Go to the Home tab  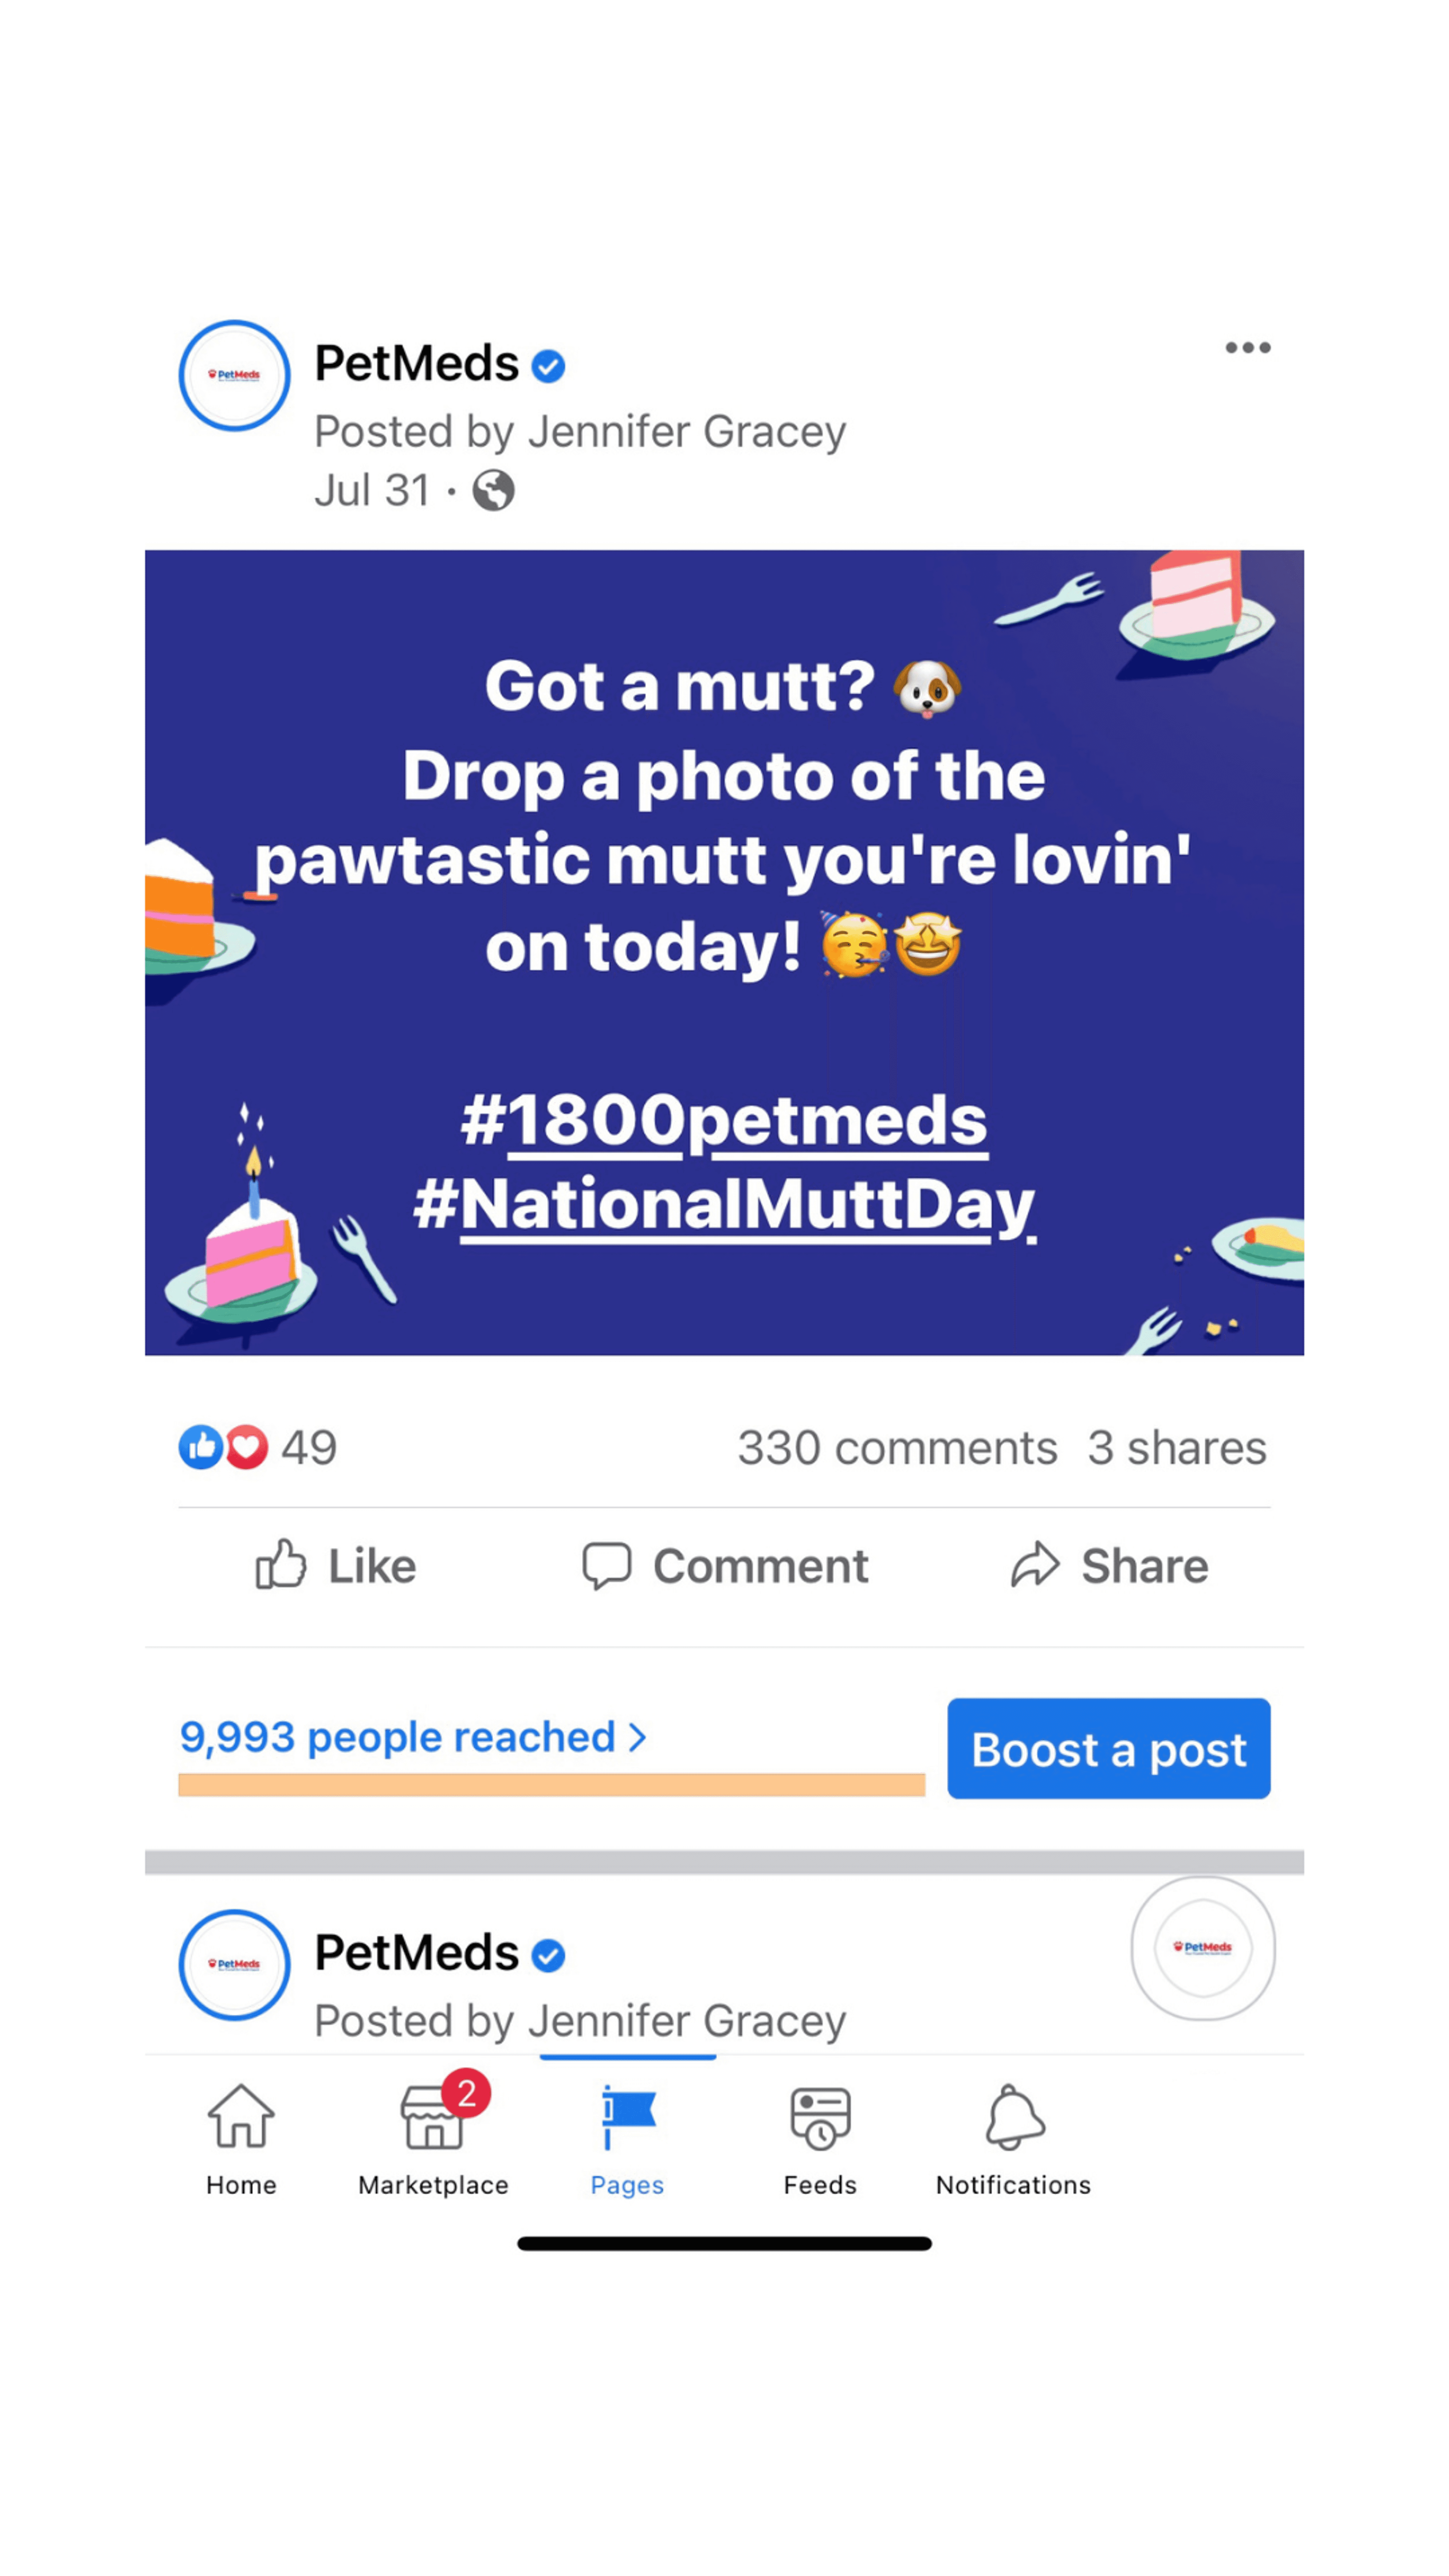[x=241, y=2139]
